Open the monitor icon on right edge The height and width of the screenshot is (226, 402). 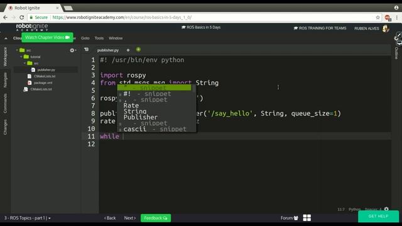tap(399, 43)
